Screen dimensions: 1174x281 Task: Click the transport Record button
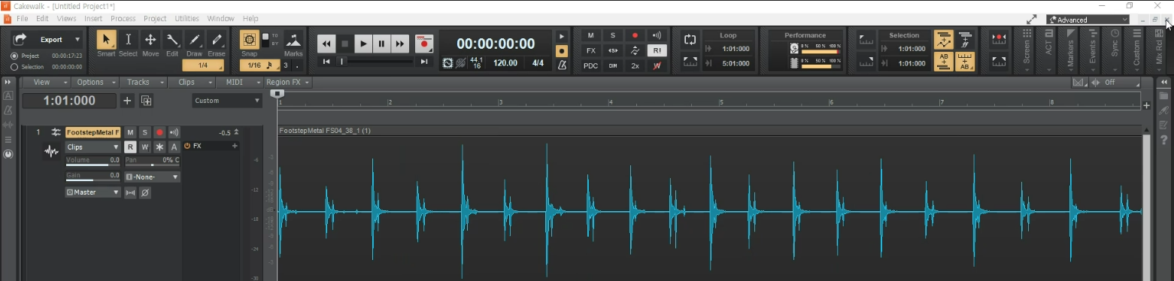[x=424, y=44]
